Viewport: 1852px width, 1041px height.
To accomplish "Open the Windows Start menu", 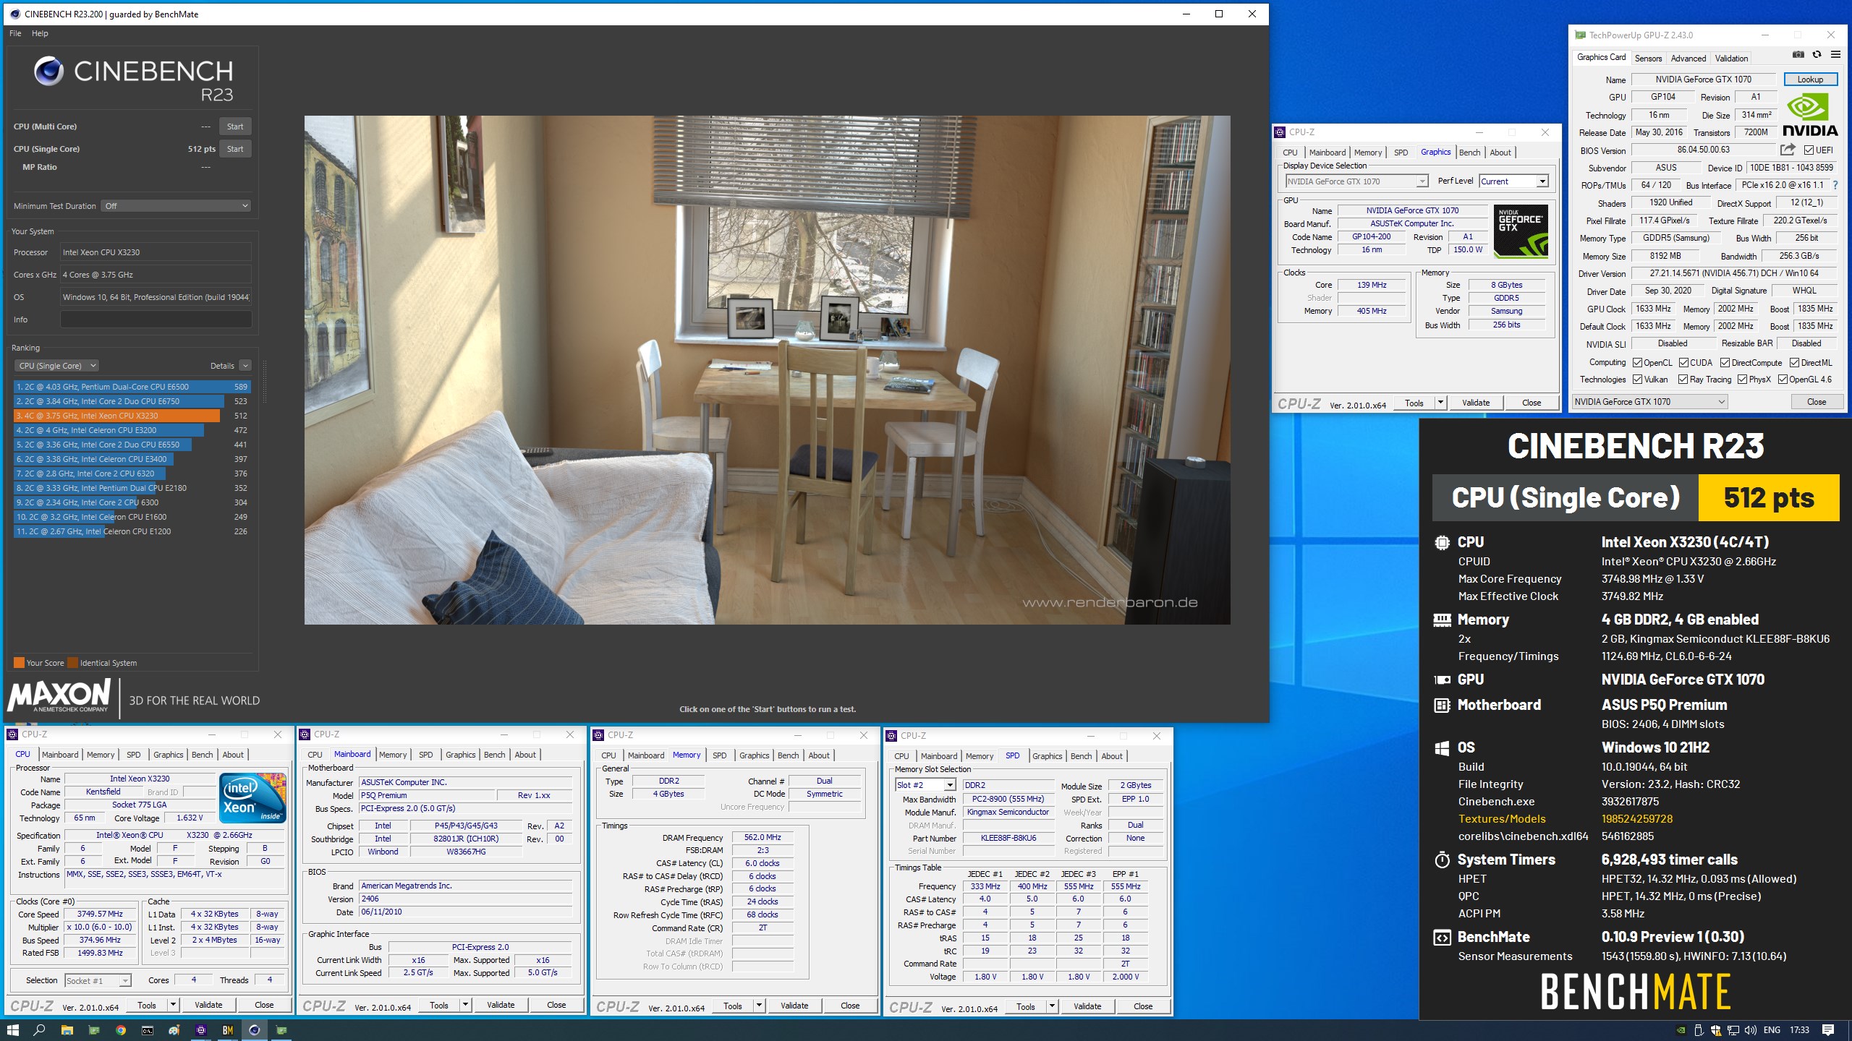I will pos(12,1030).
